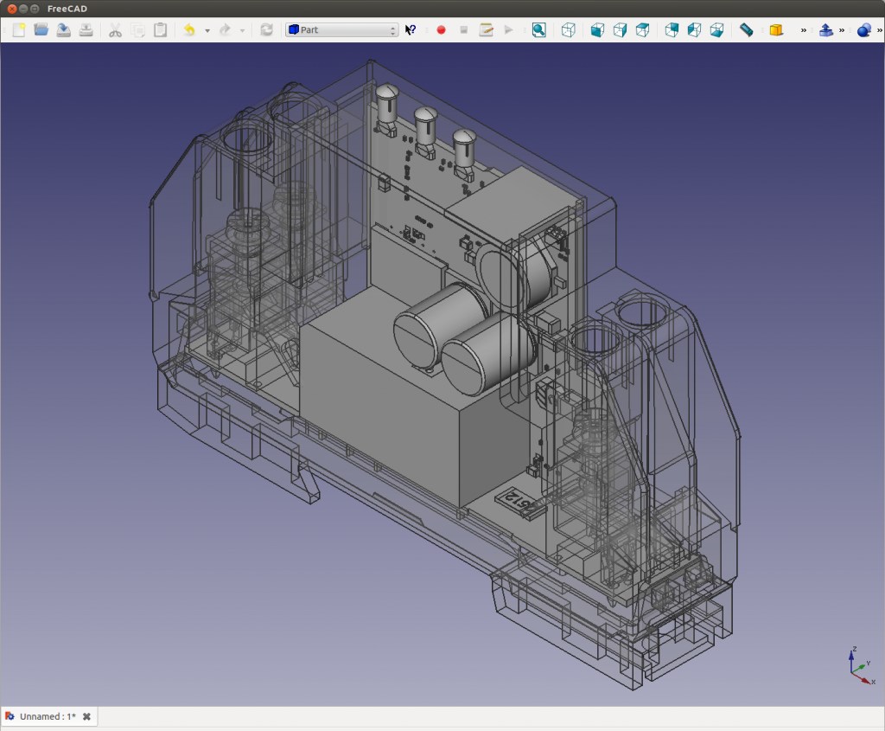
Task: Expand the redo history dropdown arrow
Action: pos(243,31)
